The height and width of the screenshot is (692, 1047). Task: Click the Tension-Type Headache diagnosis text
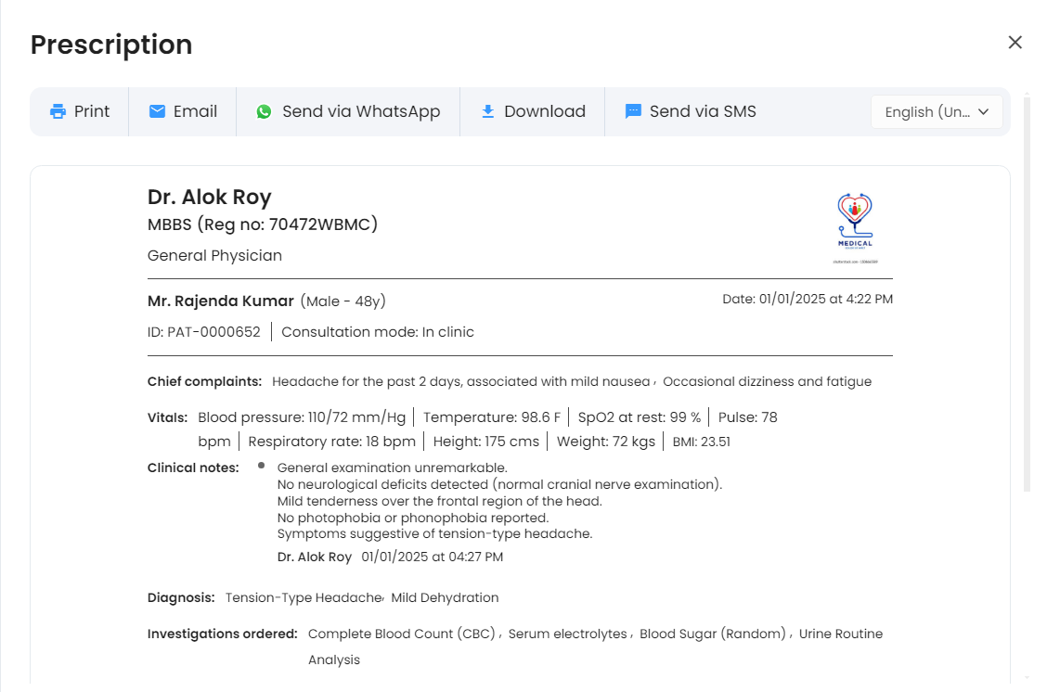tap(303, 597)
